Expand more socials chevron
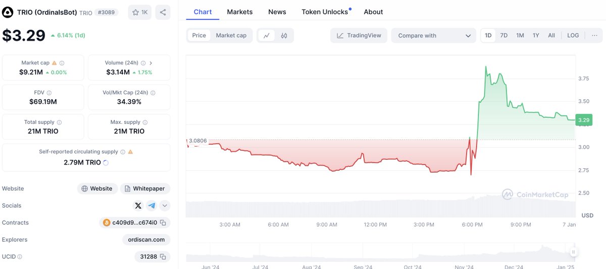Viewport: 606px width, 269px height. click(165, 206)
